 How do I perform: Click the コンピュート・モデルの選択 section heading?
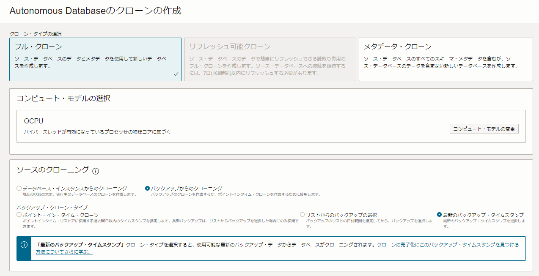pyautogui.click(x=63, y=98)
